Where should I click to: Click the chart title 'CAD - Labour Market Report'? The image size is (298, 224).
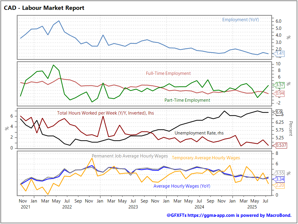pyautogui.click(x=44, y=8)
